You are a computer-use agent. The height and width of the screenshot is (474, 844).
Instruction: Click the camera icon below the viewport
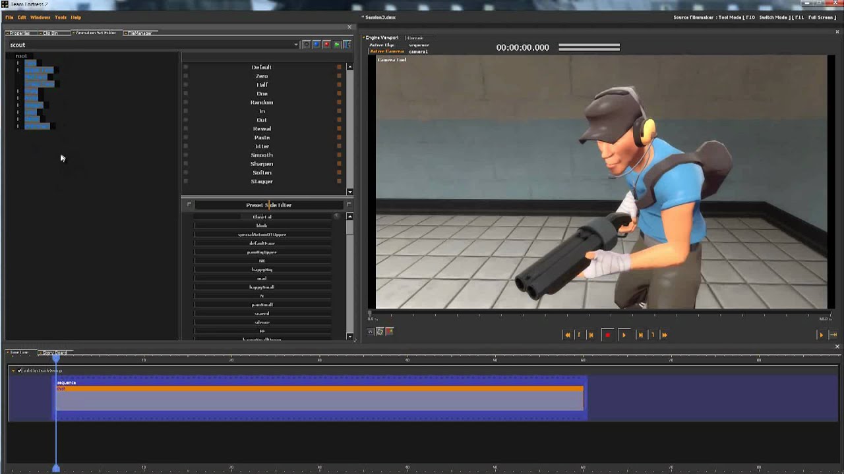pos(380,332)
